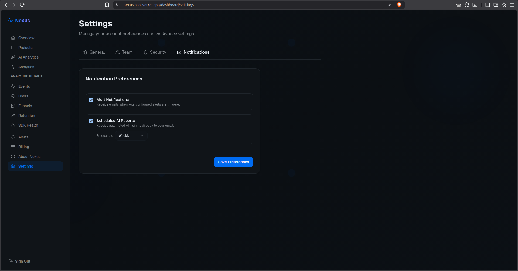518x271 pixels.
Task: Open the AI Analytics page link
Action: click(36, 57)
